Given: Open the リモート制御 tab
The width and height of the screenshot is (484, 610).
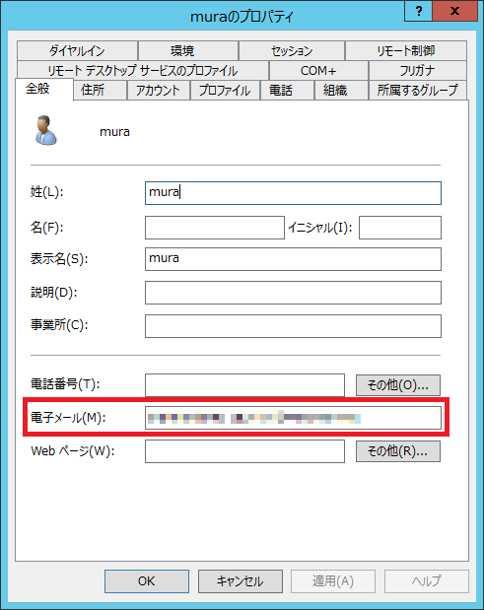Looking at the screenshot, I should pos(406,50).
